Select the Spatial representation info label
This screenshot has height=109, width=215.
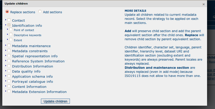click(x=35, y=56)
